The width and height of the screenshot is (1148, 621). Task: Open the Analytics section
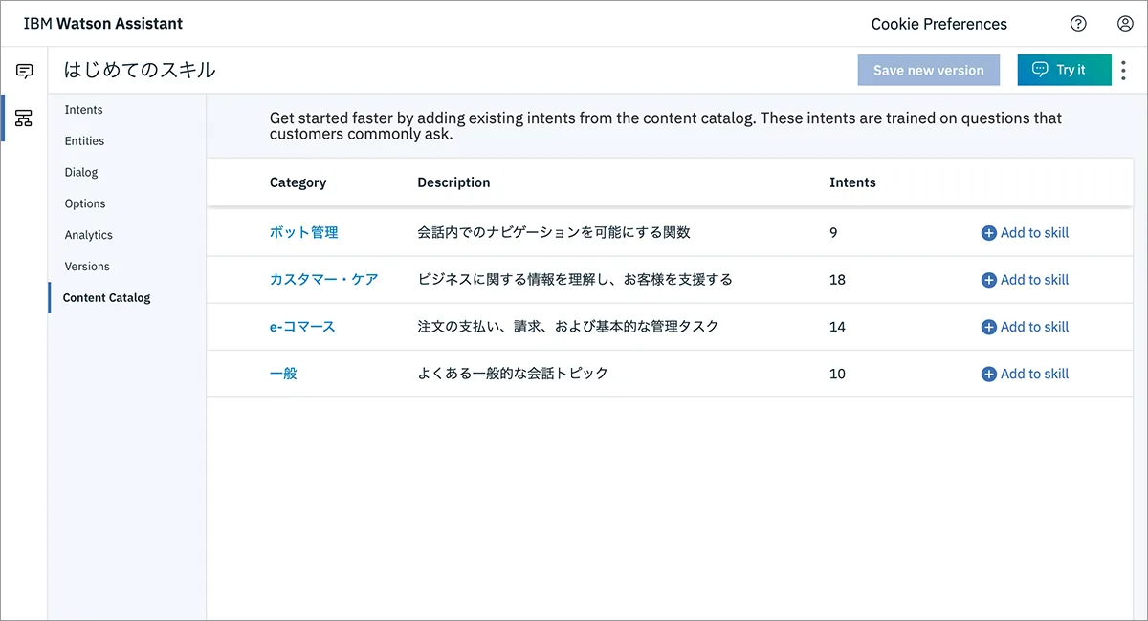(x=88, y=235)
